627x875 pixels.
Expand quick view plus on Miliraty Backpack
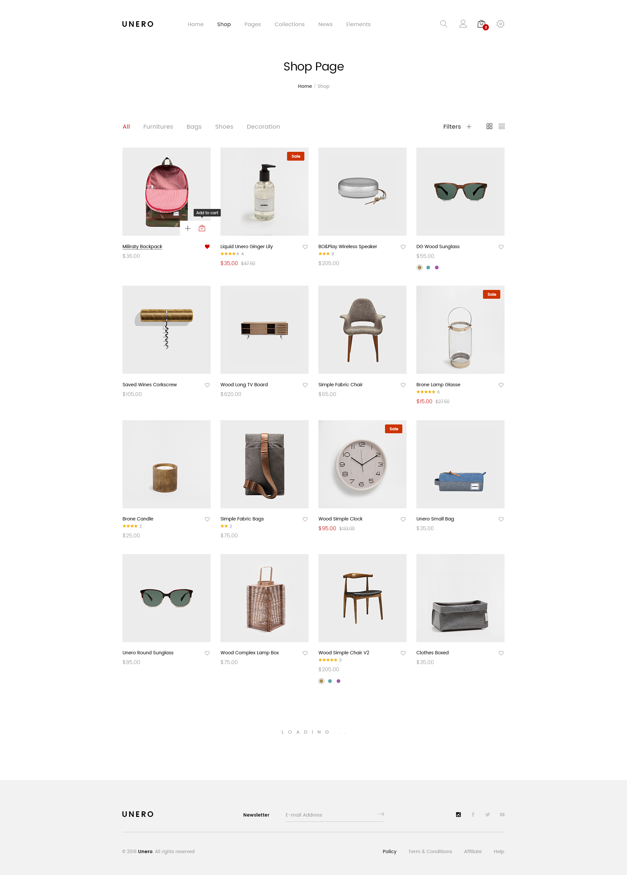187,228
